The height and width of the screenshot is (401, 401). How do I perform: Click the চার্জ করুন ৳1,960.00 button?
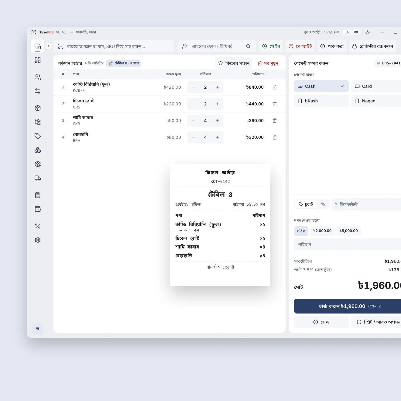(x=348, y=306)
